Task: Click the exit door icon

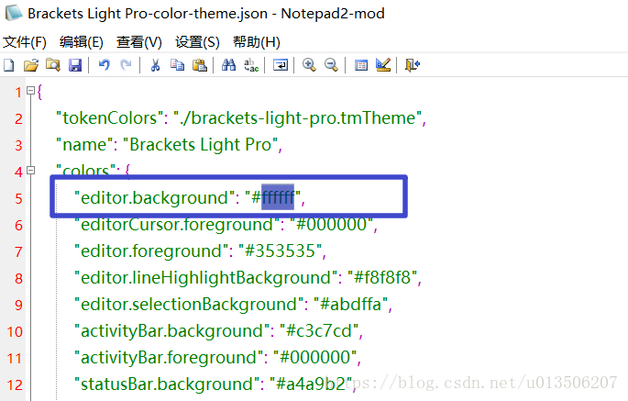Action: click(x=413, y=64)
